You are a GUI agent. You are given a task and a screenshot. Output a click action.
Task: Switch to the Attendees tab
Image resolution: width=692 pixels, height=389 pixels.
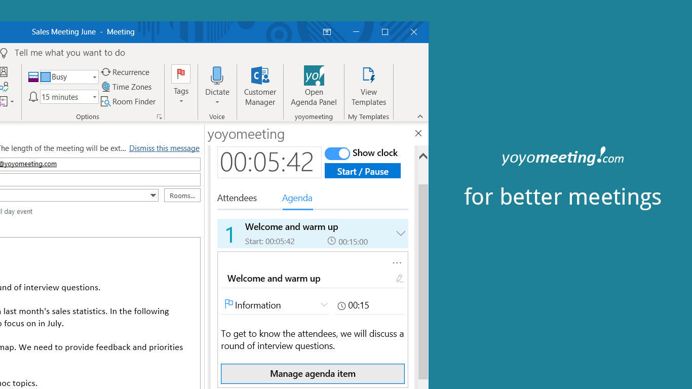(237, 198)
